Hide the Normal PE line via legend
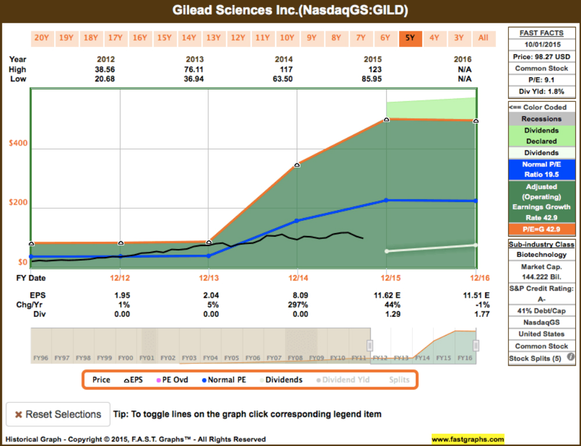This screenshot has height=446, width=581. 224,380
